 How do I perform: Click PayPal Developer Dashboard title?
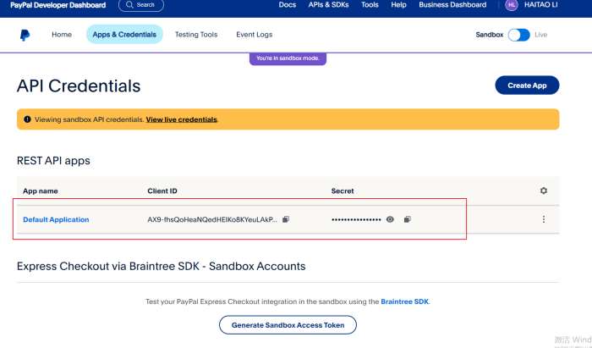(58, 5)
